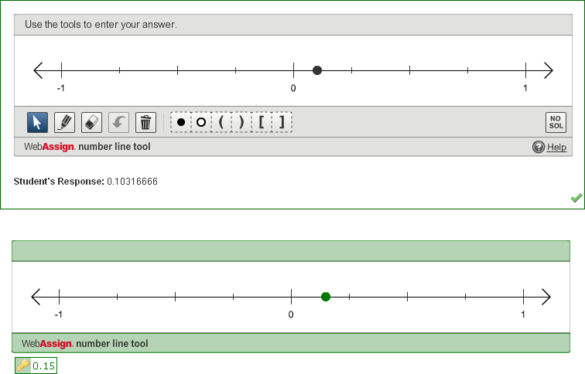Choose the right square bracket tool
The height and width of the screenshot is (374, 585).
click(x=282, y=122)
